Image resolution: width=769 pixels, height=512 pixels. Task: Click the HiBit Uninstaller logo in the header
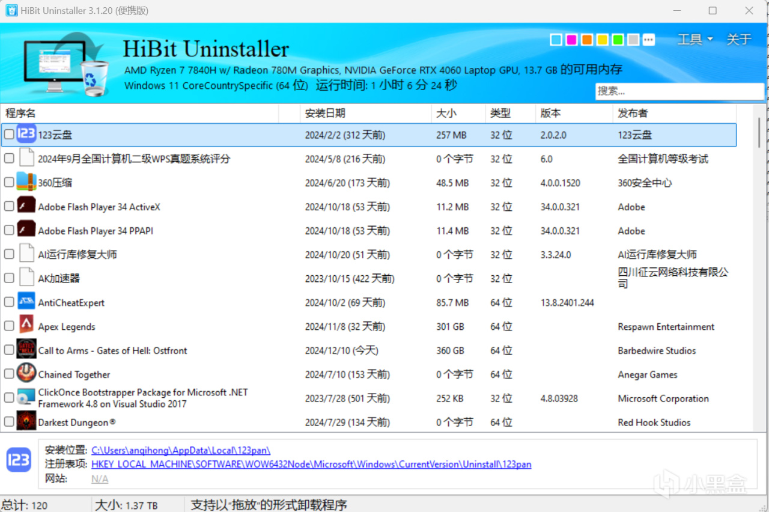click(x=65, y=64)
